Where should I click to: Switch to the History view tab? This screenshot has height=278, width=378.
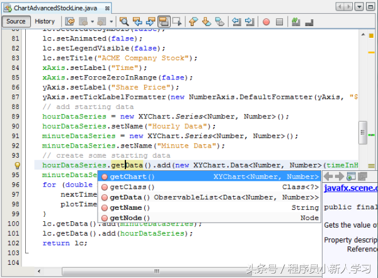pyautogui.click(x=45, y=21)
